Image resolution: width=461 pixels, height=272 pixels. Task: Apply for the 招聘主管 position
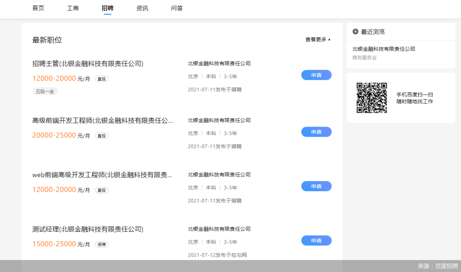(x=316, y=75)
